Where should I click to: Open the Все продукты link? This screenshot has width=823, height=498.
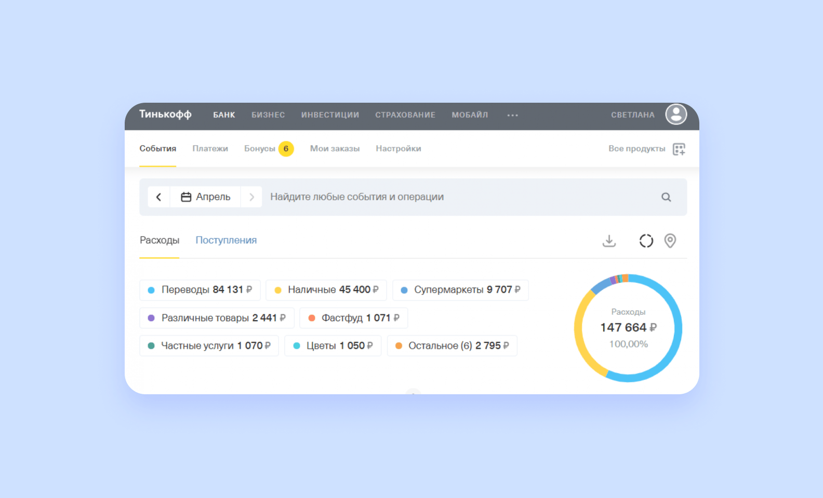click(637, 148)
